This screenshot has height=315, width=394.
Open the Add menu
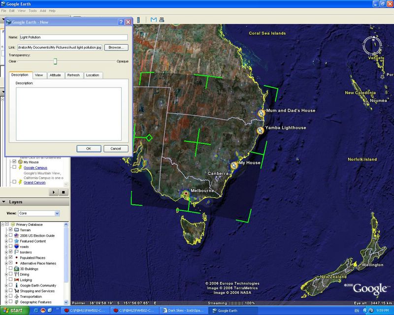pos(43,11)
